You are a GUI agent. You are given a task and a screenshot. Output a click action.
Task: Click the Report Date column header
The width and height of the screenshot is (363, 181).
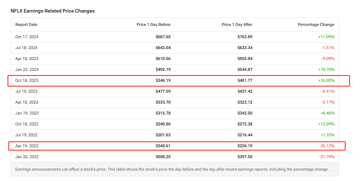26,25
